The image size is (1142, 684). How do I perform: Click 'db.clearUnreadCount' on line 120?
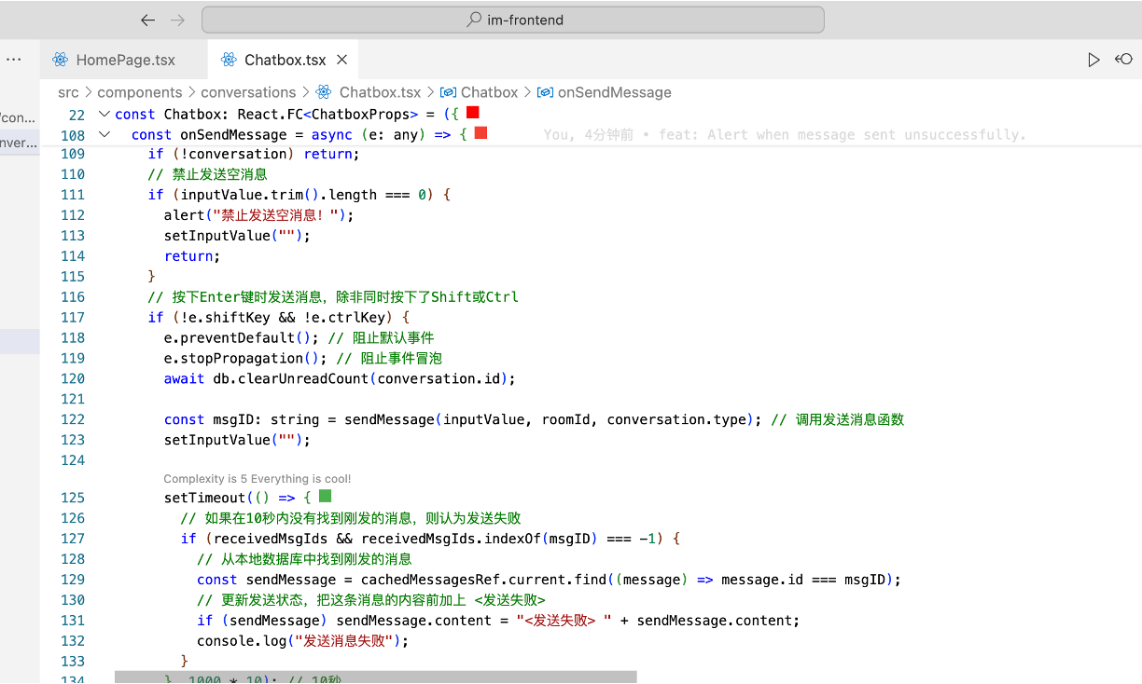[x=291, y=379]
